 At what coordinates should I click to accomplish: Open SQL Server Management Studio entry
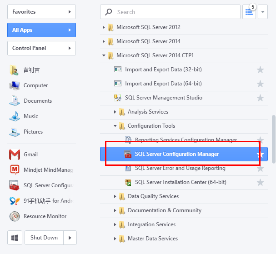point(184,98)
